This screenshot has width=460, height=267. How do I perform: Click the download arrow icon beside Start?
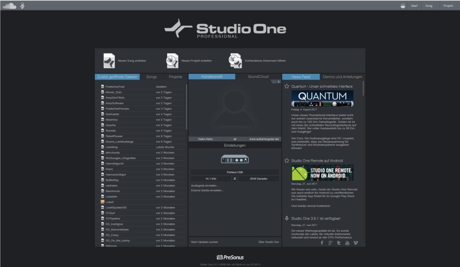point(403,6)
